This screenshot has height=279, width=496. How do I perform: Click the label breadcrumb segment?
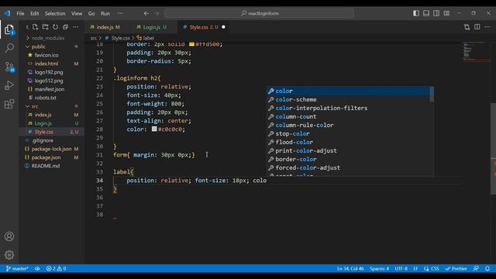[146, 38]
